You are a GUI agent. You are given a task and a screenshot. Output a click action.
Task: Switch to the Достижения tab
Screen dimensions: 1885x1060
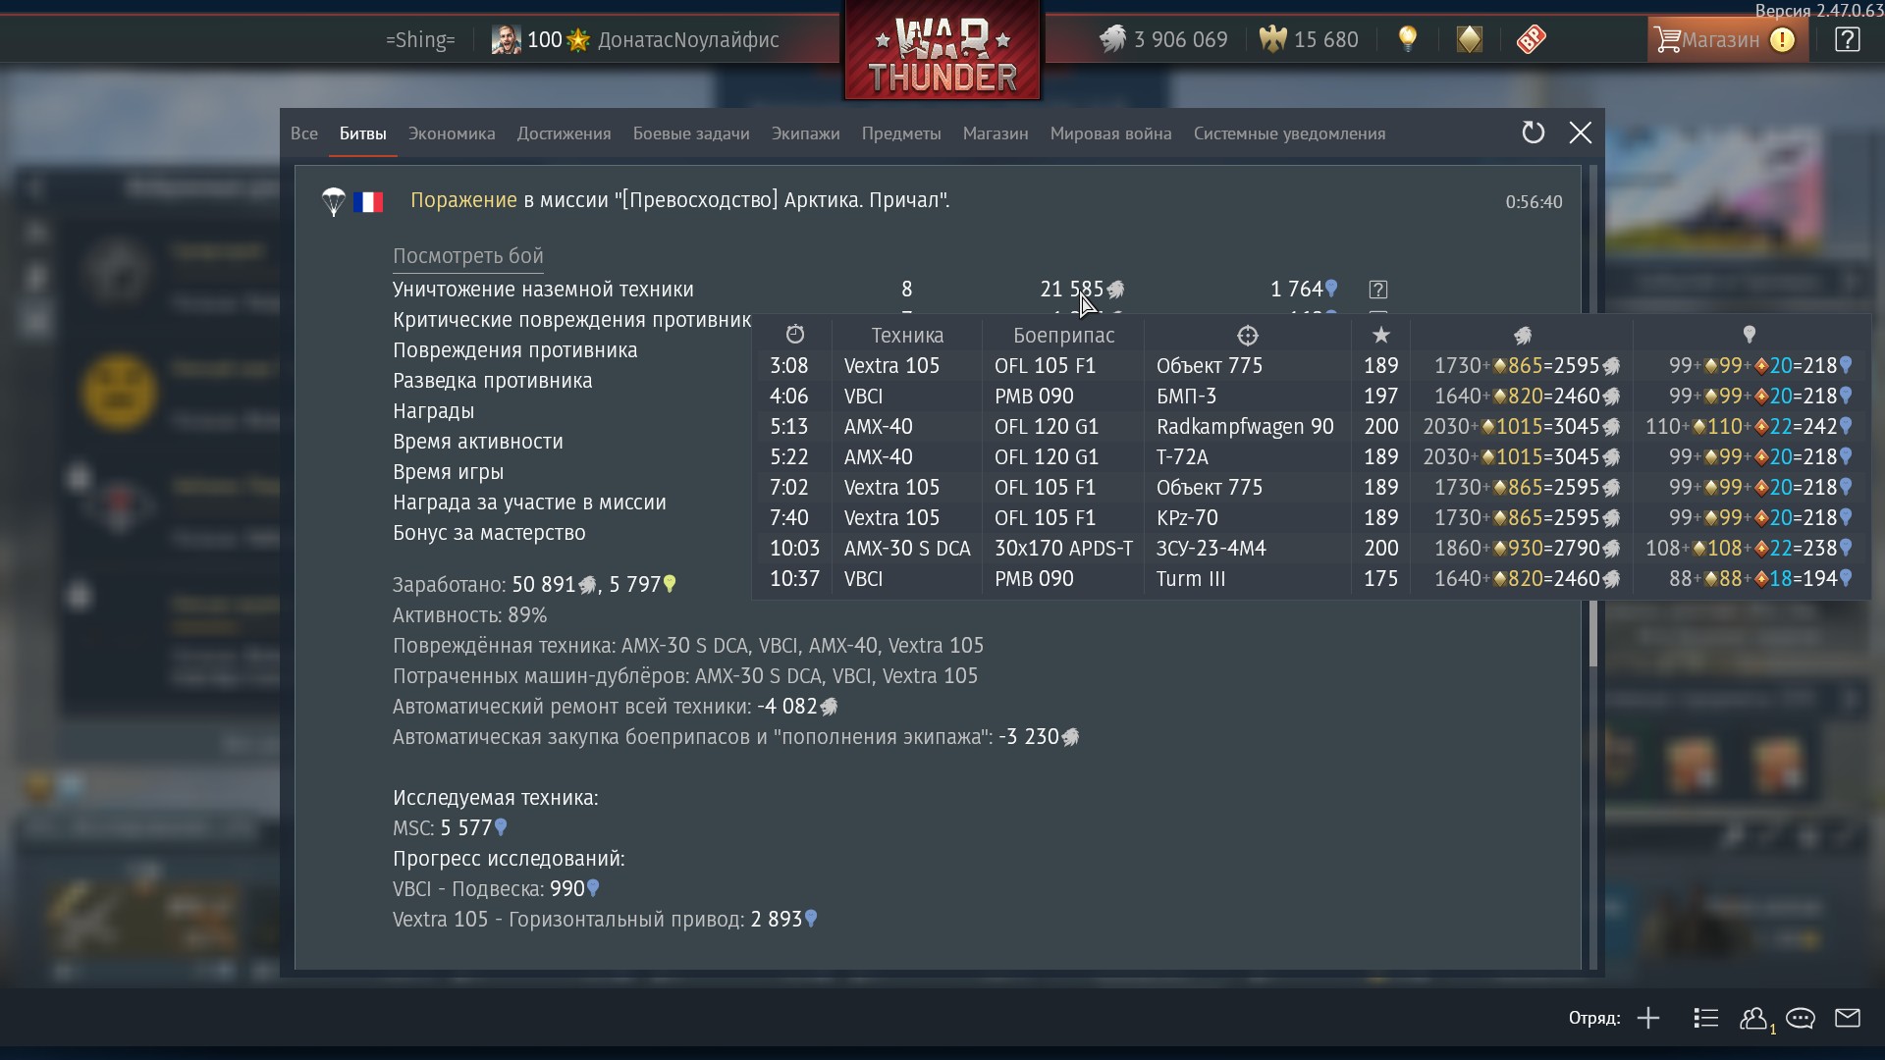click(x=564, y=133)
